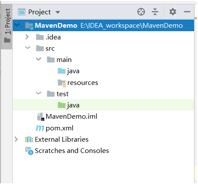Click the External Libraries bars icon
The height and width of the screenshot is (185, 198).
pyautogui.click(x=29, y=139)
